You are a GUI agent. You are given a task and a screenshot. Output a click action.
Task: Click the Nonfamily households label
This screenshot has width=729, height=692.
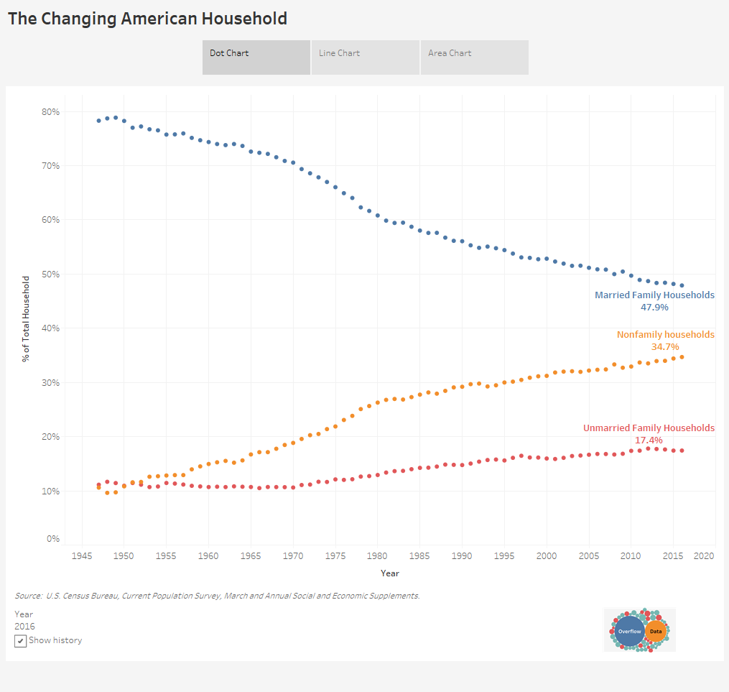(665, 334)
